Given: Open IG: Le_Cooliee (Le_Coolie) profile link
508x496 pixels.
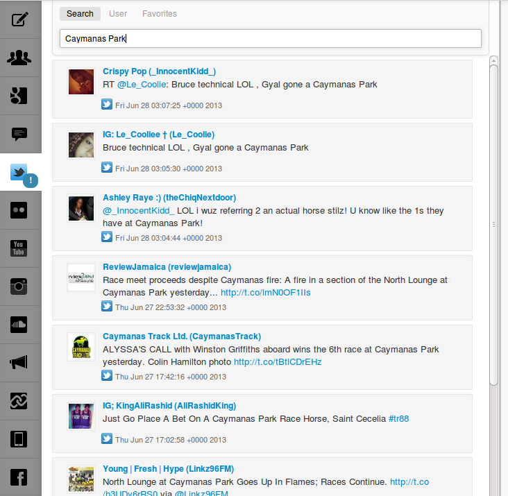Looking at the screenshot, I should (158, 135).
